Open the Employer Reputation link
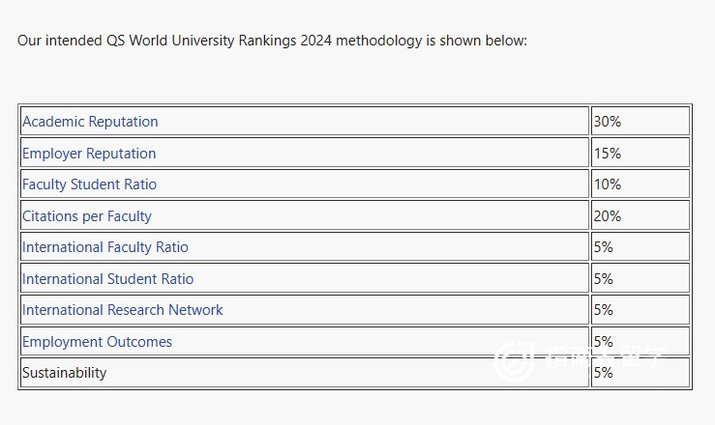The width and height of the screenshot is (715, 425). pos(89,154)
